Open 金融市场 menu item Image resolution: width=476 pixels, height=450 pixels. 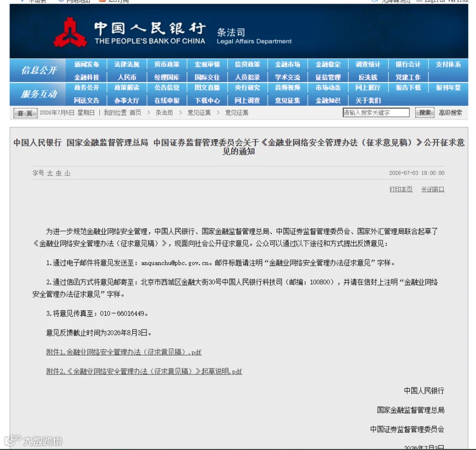[x=288, y=65]
